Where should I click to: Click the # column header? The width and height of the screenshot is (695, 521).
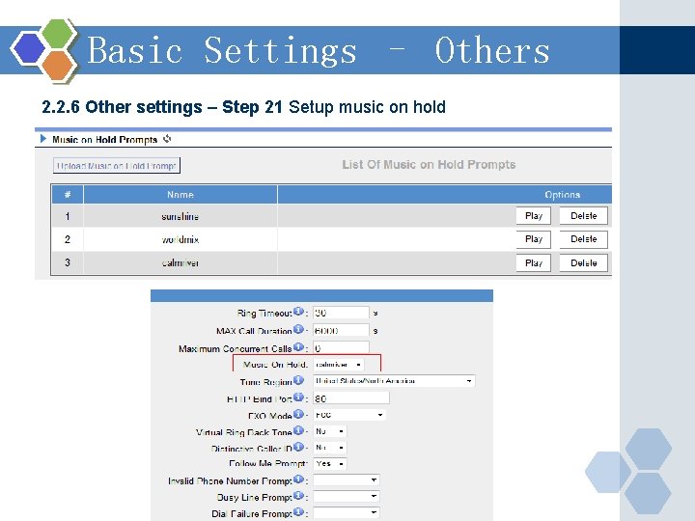tap(68, 195)
